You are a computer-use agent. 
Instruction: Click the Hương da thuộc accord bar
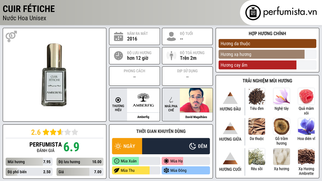coord(267,43)
